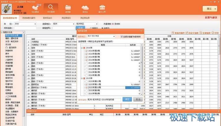Open the 材价查询 search module icon
The width and height of the screenshot is (221, 126).
[x=51, y=8]
